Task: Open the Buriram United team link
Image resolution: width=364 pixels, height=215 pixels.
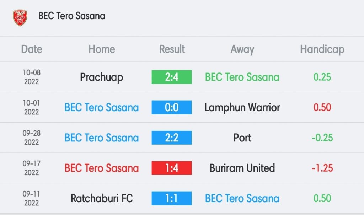Action: coord(242,168)
